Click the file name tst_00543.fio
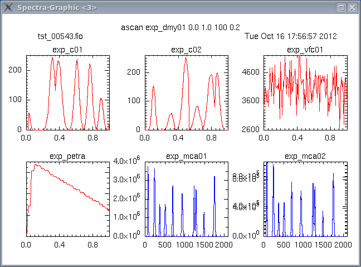The width and height of the screenshot is (361, 267). coord(60,36)
